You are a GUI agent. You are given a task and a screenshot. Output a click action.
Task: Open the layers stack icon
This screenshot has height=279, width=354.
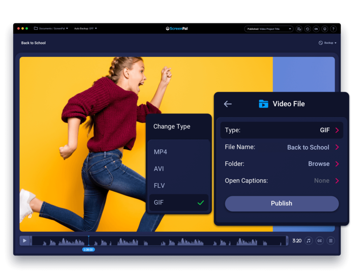[325, 29]
